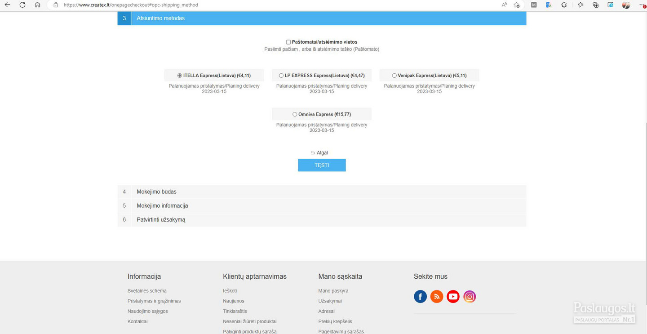The image size is (647, 334).
Task: Open Palyginti produktų sąrašą link
Action: 250,331
